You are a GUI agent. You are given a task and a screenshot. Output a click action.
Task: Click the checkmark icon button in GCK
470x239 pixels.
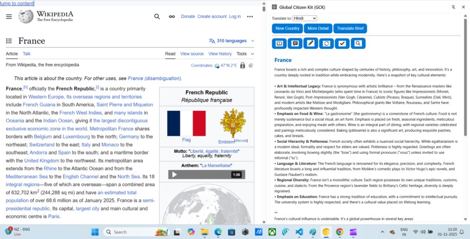(x=342, y=44)
